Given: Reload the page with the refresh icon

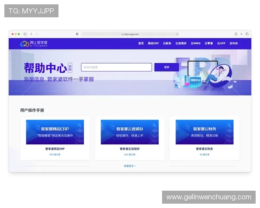Looking at the screenshot, I should [177, 34].
